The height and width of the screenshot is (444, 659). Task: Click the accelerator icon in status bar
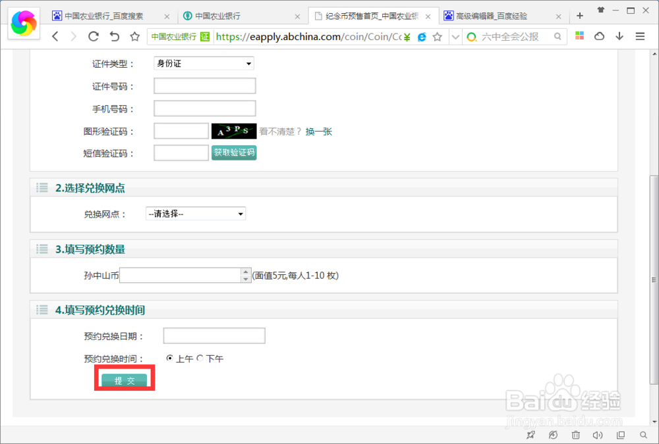(553, 435)
